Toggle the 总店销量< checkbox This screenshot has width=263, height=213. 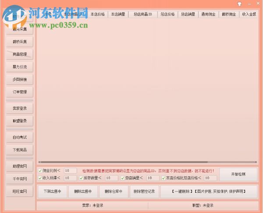[123, 178]
